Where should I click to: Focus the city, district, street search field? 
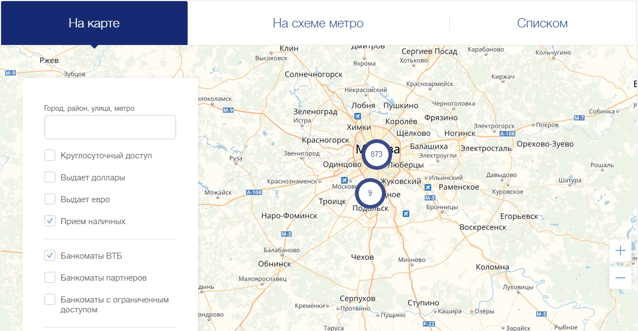110,127
